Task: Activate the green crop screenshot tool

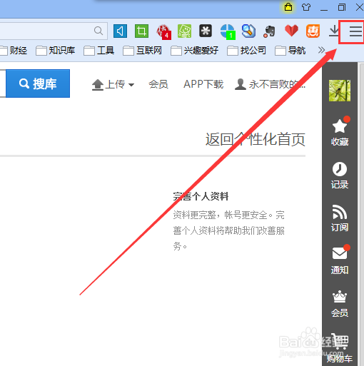Action: click(x=141, y=31)
